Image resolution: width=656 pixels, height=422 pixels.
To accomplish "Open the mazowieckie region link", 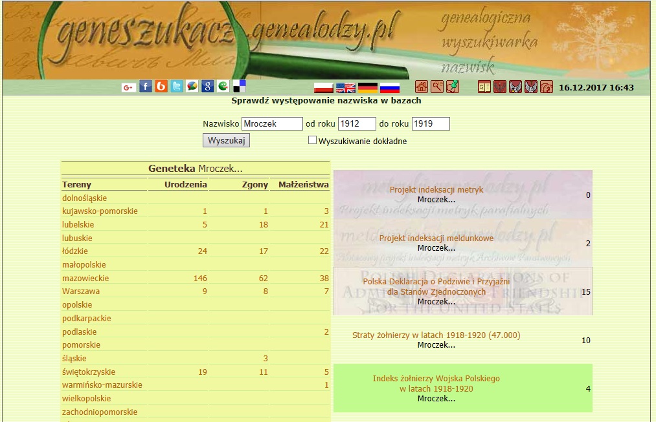I will (85, 279).
